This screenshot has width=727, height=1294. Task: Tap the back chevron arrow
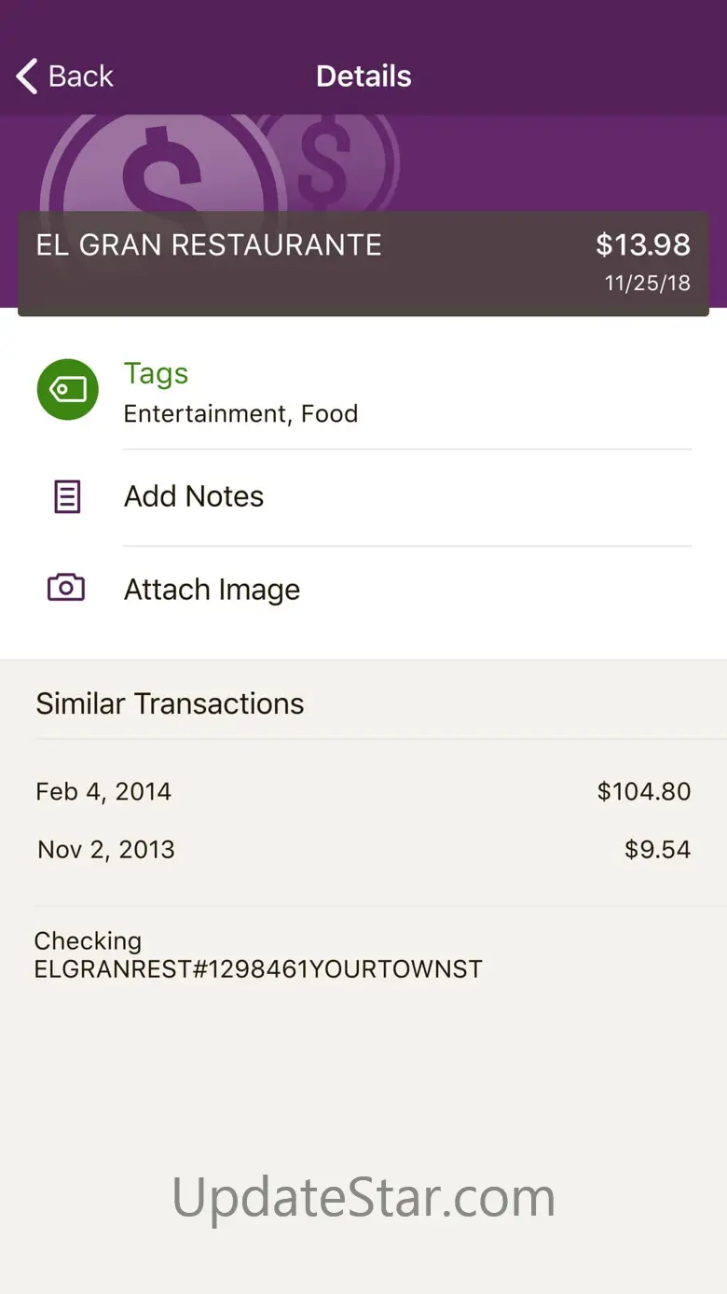click(28, 77)
